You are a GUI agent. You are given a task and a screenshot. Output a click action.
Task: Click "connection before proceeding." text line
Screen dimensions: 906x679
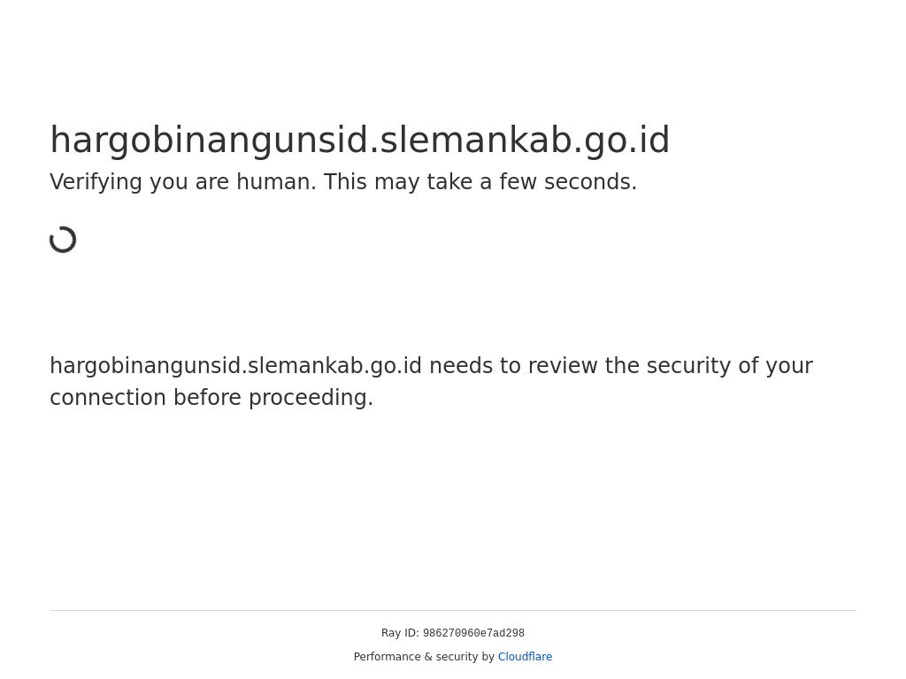pyautogui.click(x=211, y=398)
